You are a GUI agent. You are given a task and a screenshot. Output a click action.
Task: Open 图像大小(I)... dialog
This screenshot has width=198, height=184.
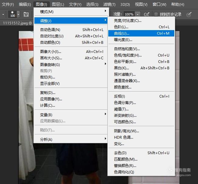click(71, 51)
